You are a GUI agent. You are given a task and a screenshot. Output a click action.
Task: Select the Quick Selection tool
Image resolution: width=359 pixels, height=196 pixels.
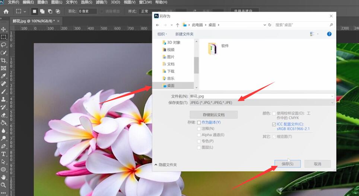3,52
